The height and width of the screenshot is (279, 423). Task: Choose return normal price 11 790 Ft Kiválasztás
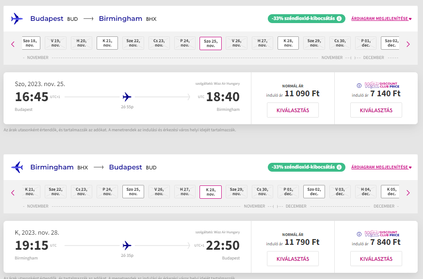[293, 259]
